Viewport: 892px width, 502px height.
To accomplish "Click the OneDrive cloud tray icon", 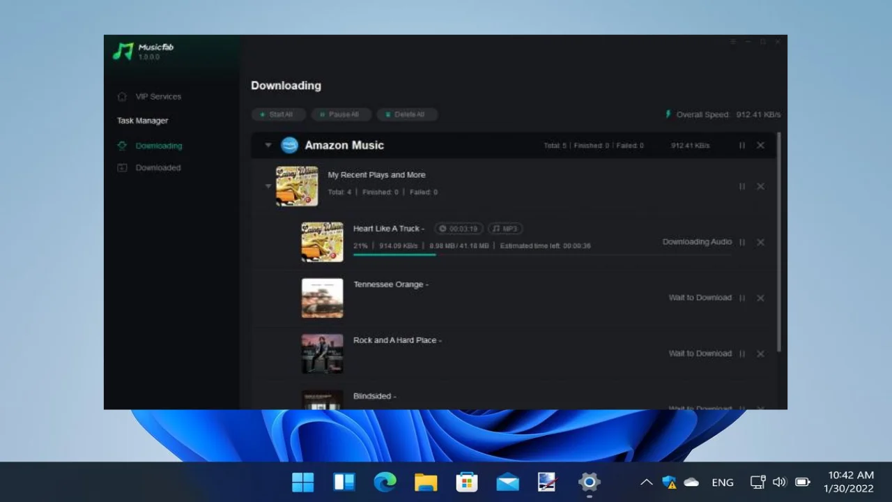I will (691, 482).
